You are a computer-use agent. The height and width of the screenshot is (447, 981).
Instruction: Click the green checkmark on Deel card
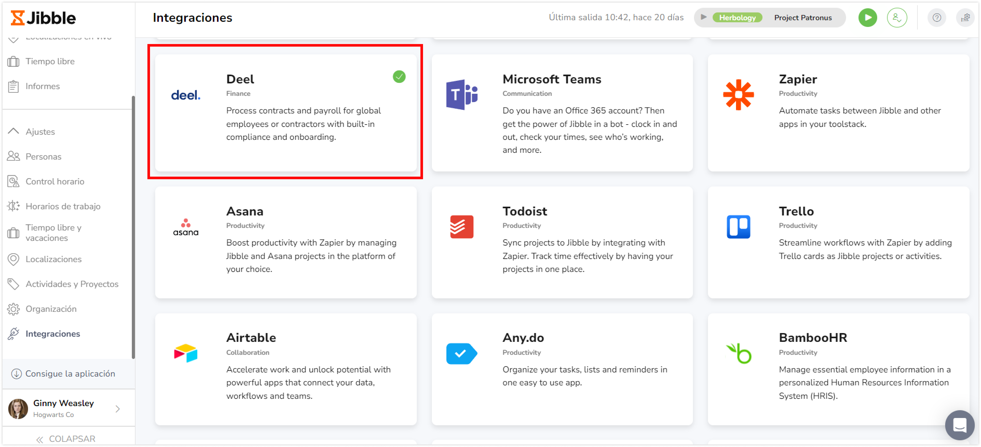pos(399,77)
